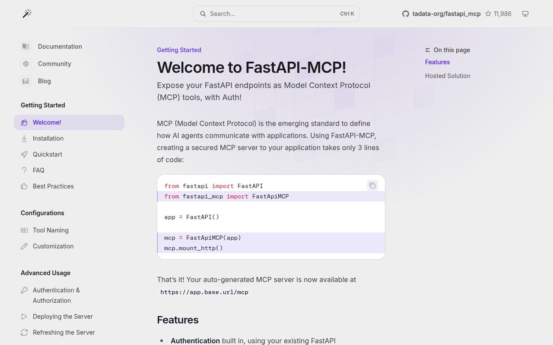
Task: Click the https://app.base.url/mcp inline code
Action: coord(204,292)
